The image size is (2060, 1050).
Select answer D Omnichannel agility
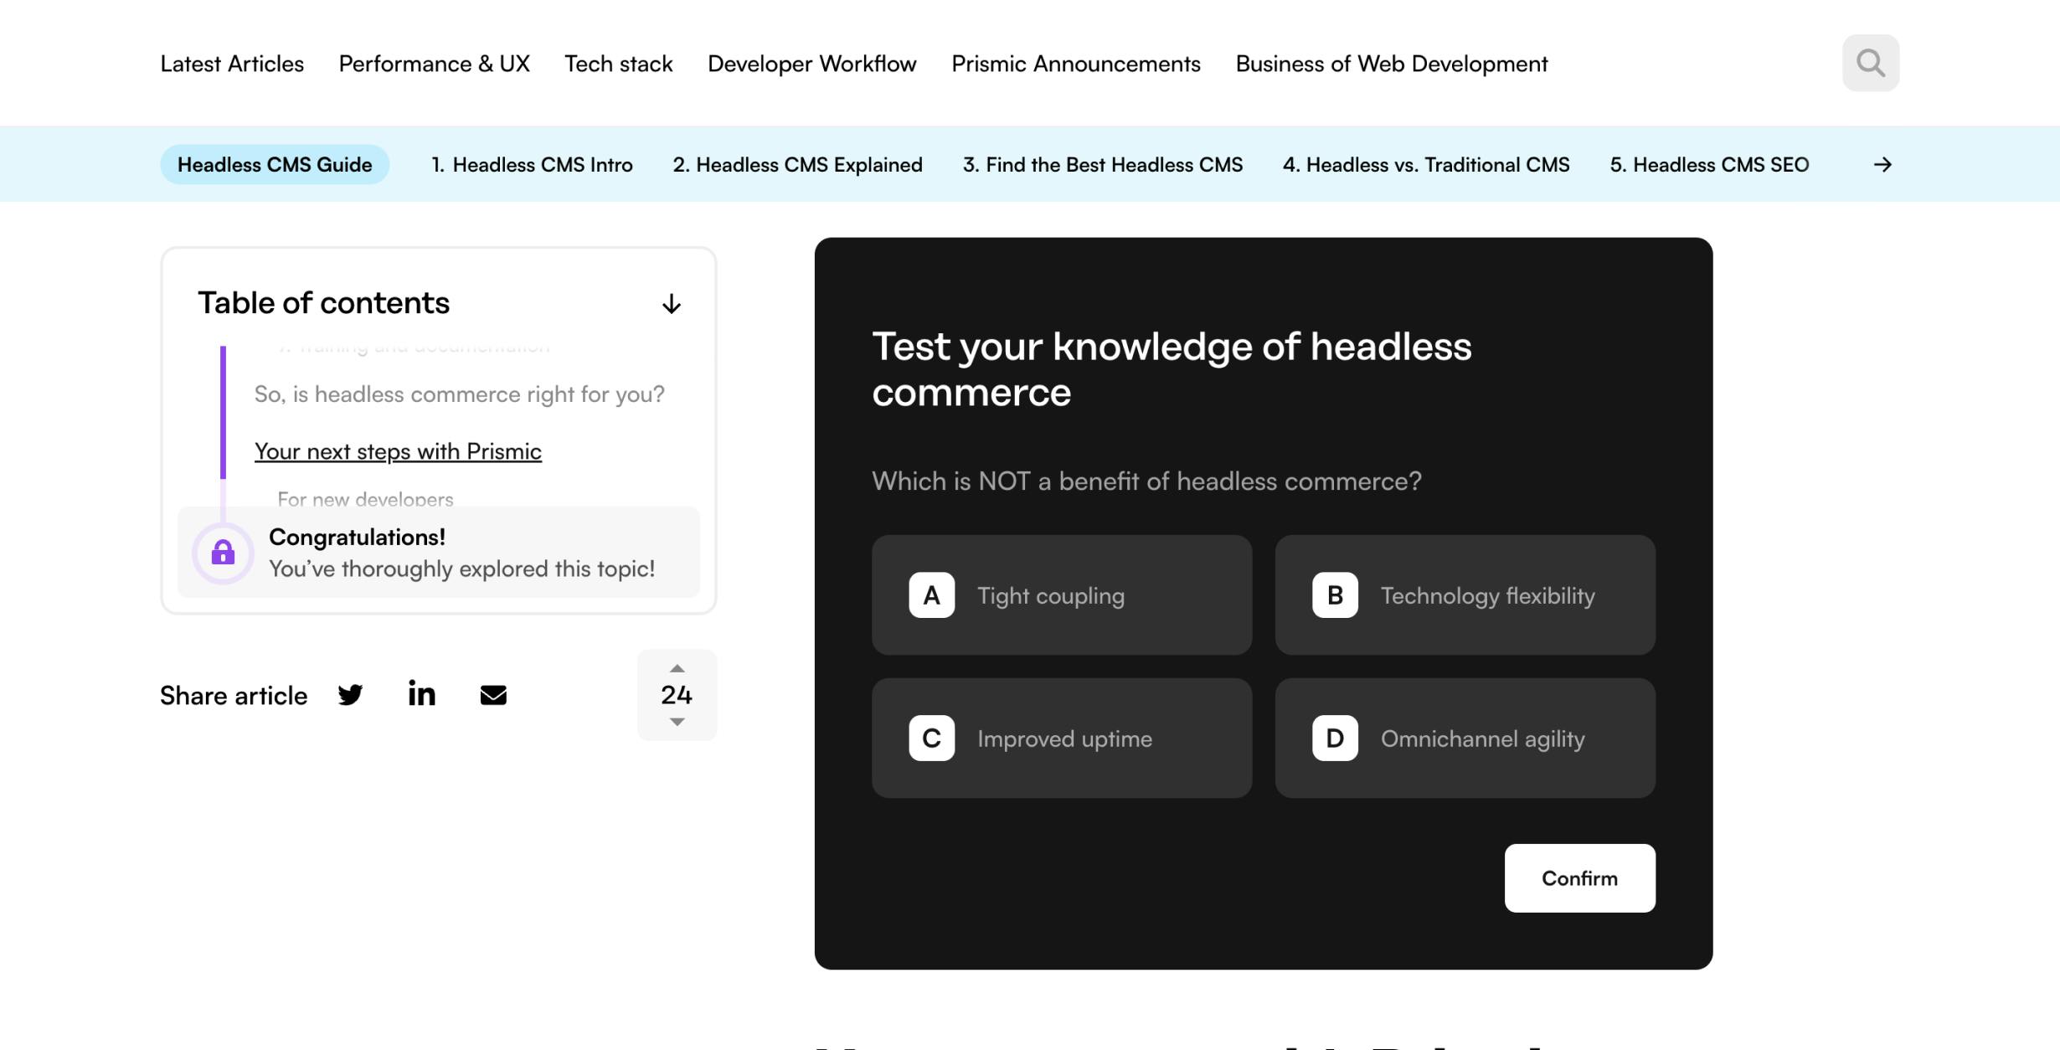pos(1465,739)
